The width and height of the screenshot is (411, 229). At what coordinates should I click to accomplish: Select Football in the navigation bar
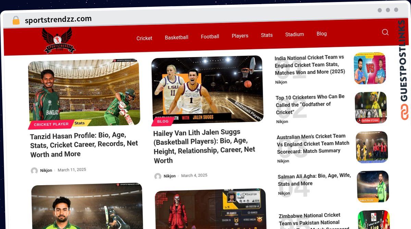(x=210, y=37)
